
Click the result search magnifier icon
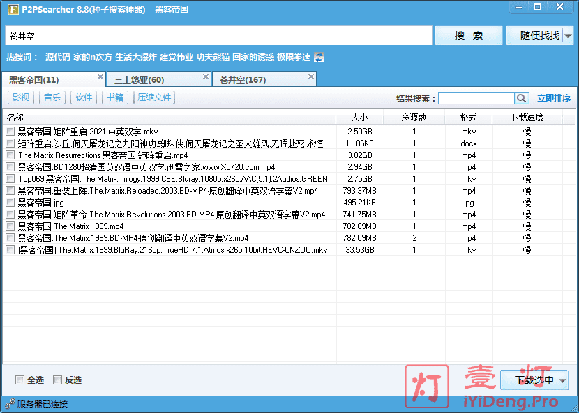[x=521, y=98]
